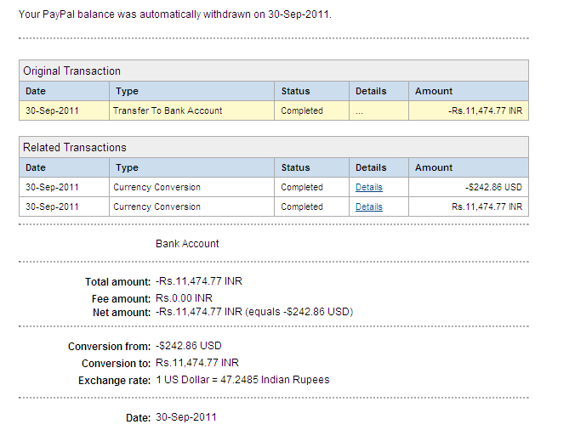Click the Related Transactions section heading
Image resolution: width=575 pixels, height=430 pixels.
pos(74,147)
